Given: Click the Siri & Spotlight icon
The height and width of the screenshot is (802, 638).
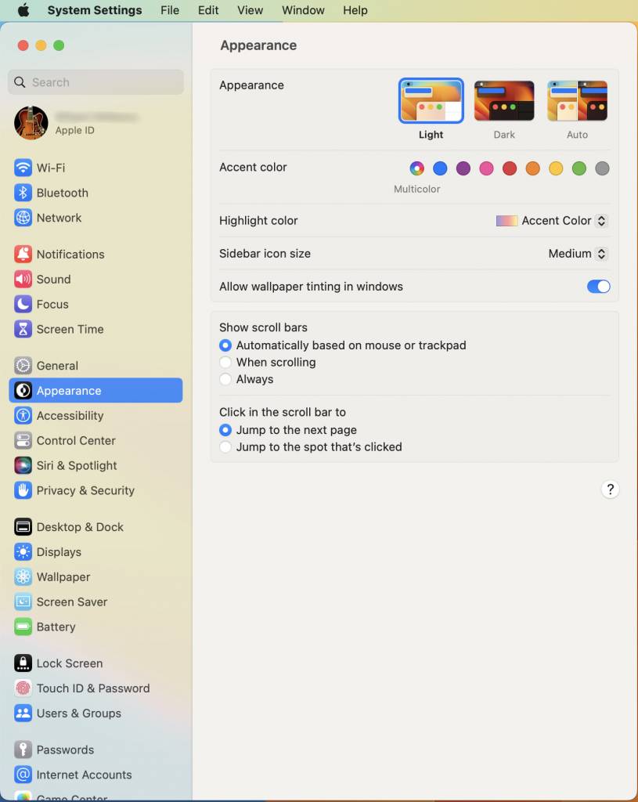Looking at the screenshot, I should click(23, 465).
